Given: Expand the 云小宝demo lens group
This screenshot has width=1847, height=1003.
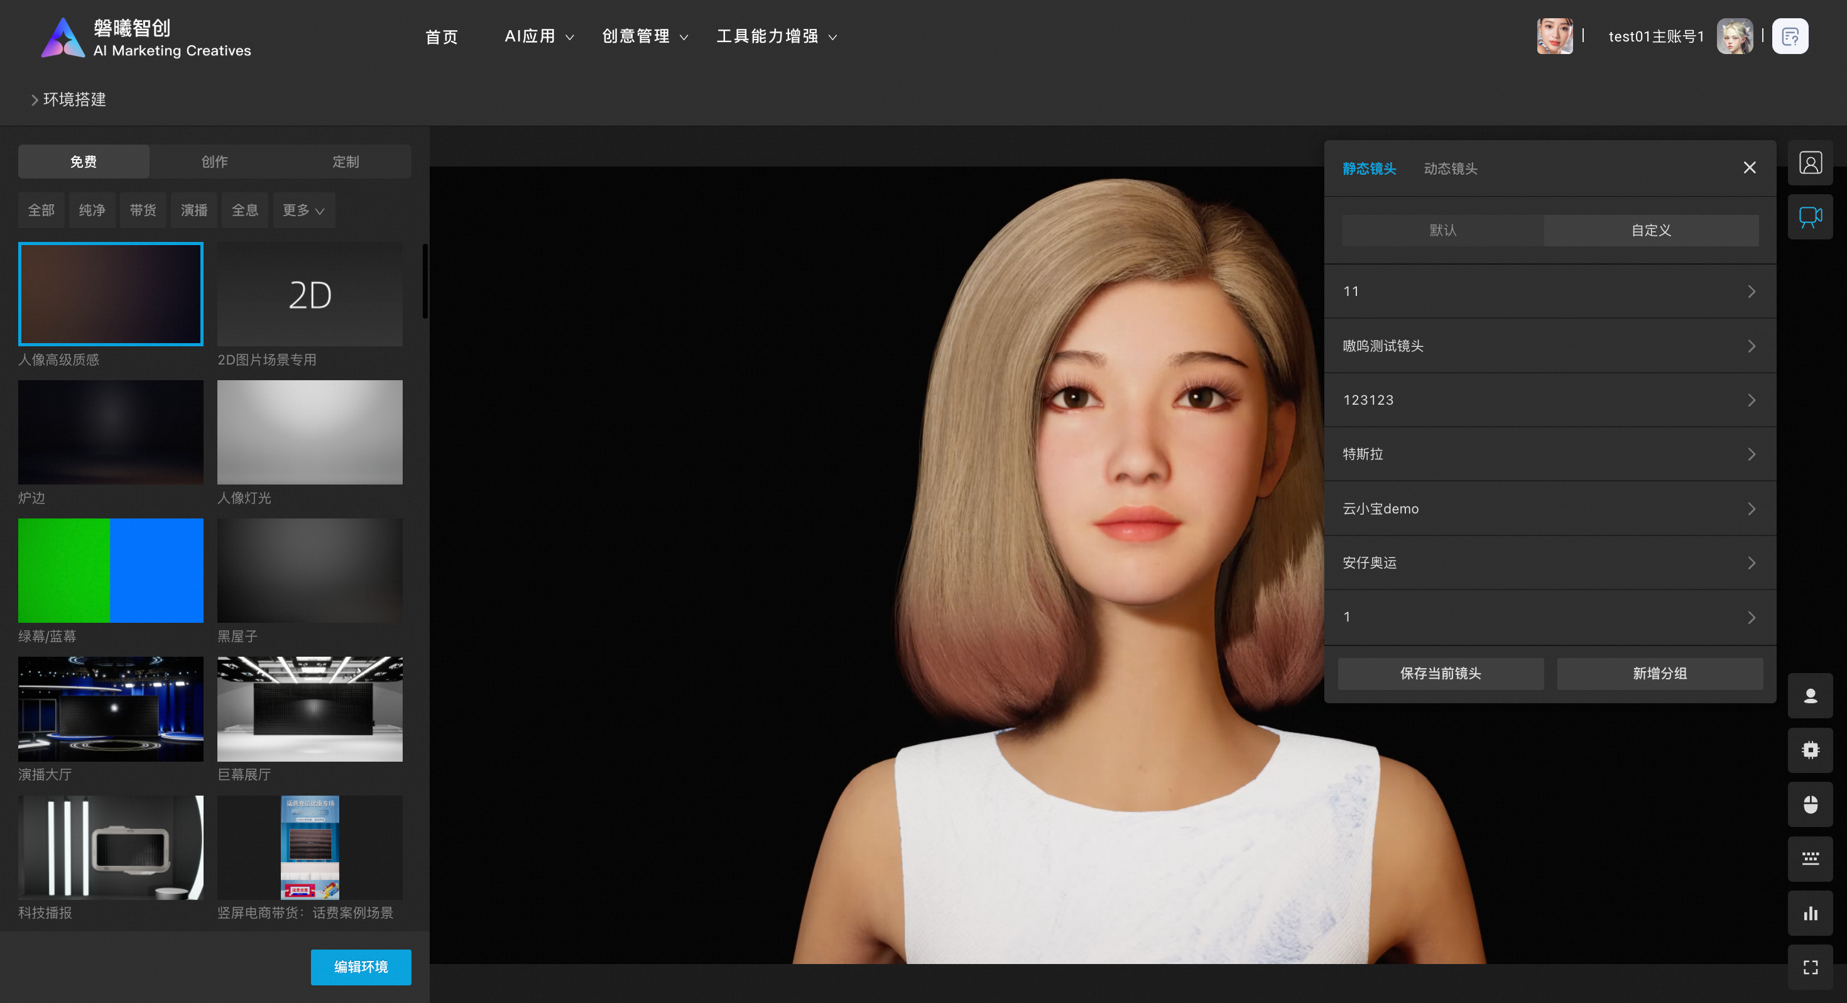Looking at the screenshot, I should 1549,508.
